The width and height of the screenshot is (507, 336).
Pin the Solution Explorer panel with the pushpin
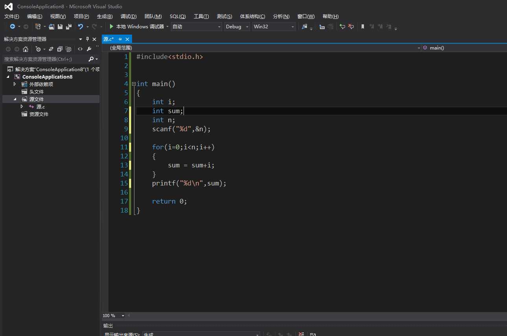coord(87,39)
